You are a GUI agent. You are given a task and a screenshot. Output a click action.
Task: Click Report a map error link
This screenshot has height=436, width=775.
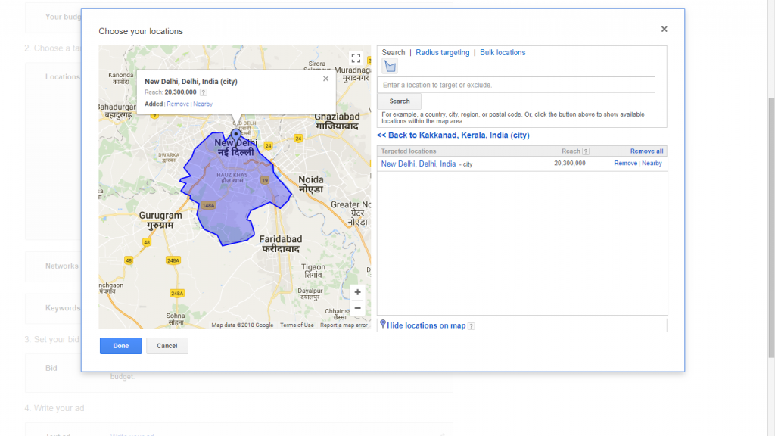tap(344, 325)
